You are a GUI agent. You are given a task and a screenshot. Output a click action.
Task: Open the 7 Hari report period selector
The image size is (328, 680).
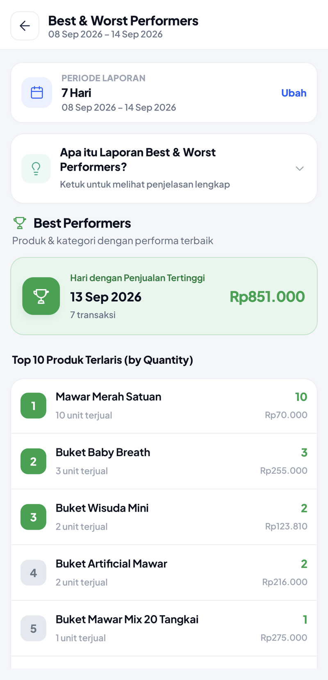[x=164, y=92]
